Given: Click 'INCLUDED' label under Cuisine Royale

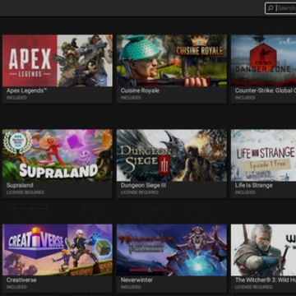Looking at the screenshot, I should pyautogui.click(x=131, y=98).
